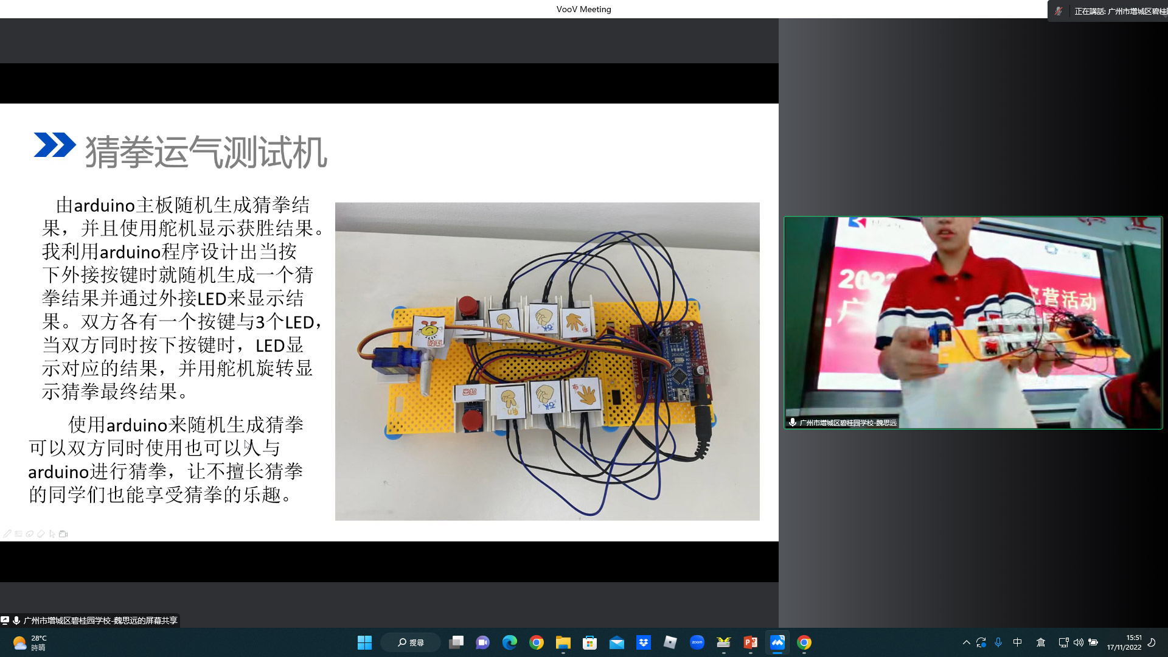Click the focus assist moon icon
Viewport: 1168px width, 657px height.
[x=1152, y=642]
